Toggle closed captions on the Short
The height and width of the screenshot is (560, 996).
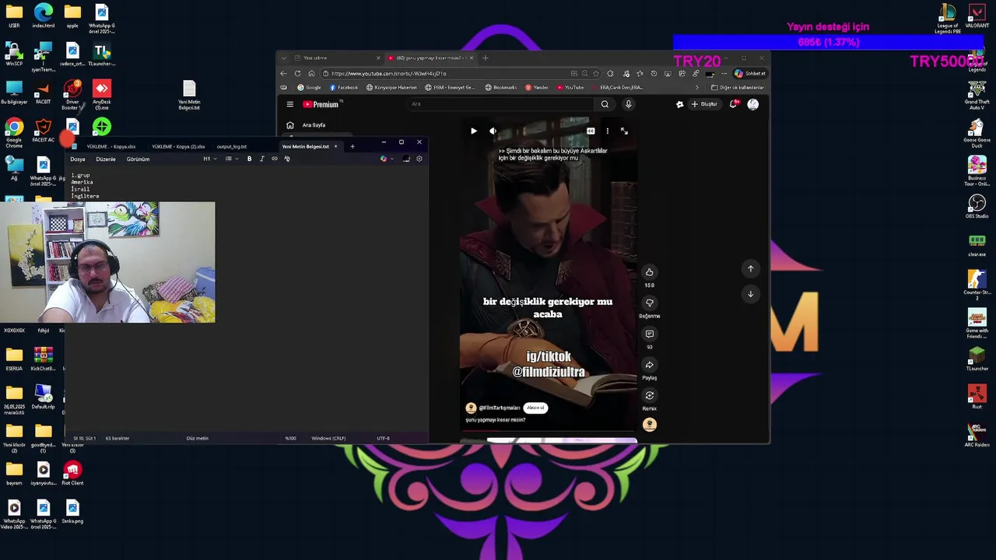coord(591,131)
